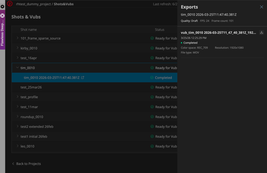Expand the roundup_0010 shot row

[17, 116]
